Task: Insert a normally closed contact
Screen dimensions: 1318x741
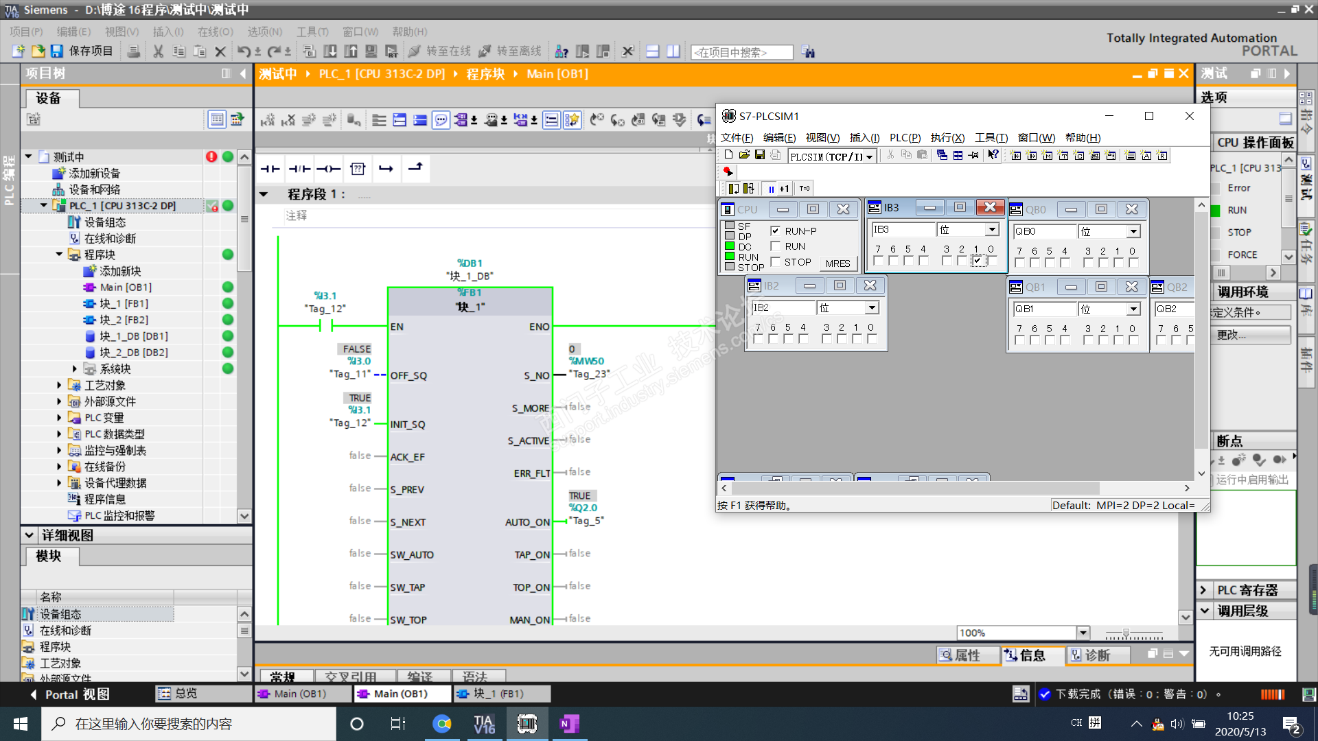Action: 299,169
